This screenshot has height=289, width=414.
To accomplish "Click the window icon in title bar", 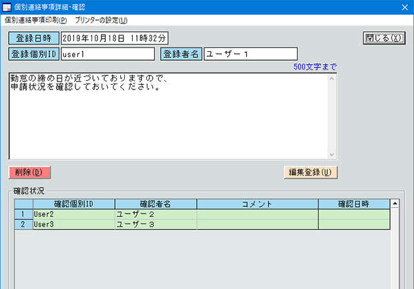I will coord(7,7).
